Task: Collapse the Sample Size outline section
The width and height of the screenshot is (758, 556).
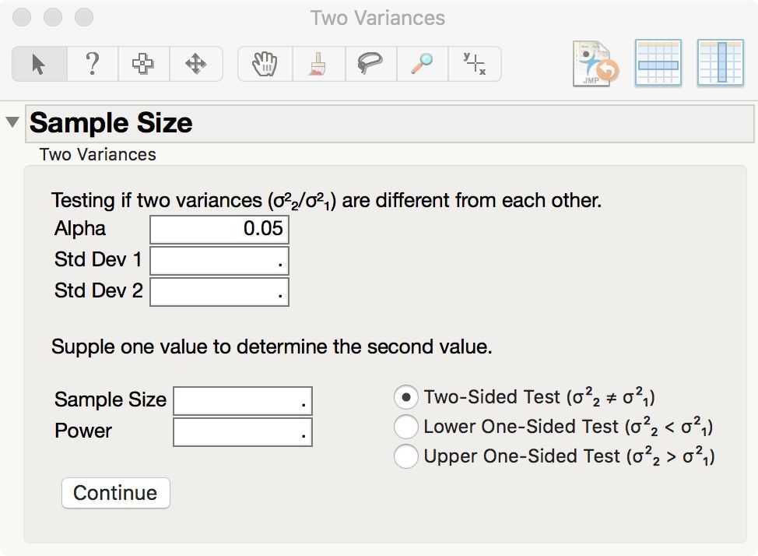Action: click(12, 123)
